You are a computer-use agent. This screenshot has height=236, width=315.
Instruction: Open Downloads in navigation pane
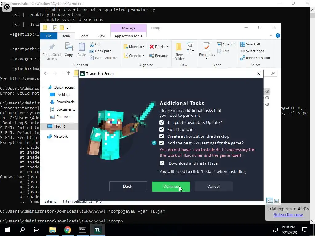(62, 102)
